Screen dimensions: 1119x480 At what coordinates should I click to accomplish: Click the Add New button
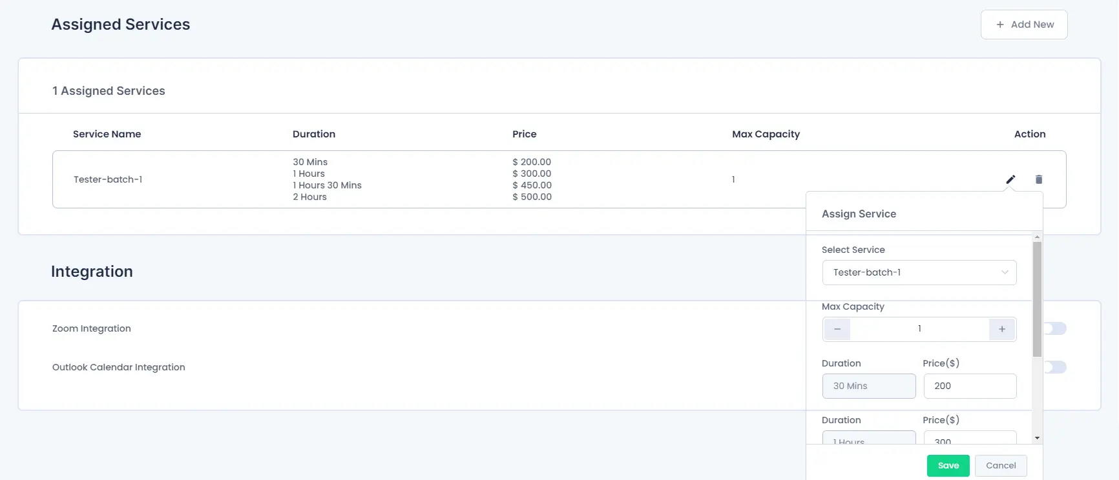[x=1024, y=25]
